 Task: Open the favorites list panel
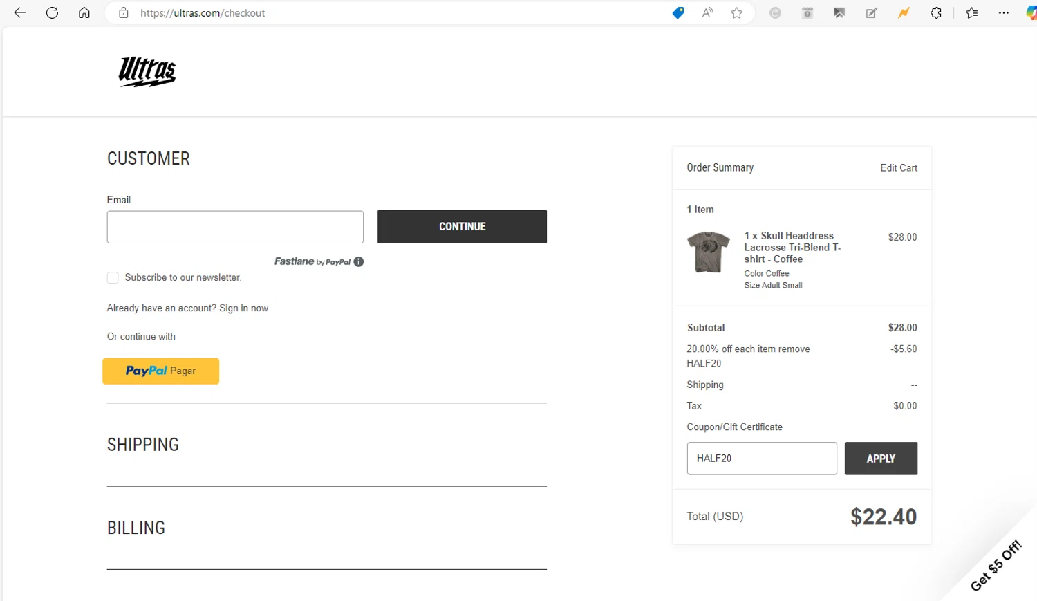coord(971,12)
